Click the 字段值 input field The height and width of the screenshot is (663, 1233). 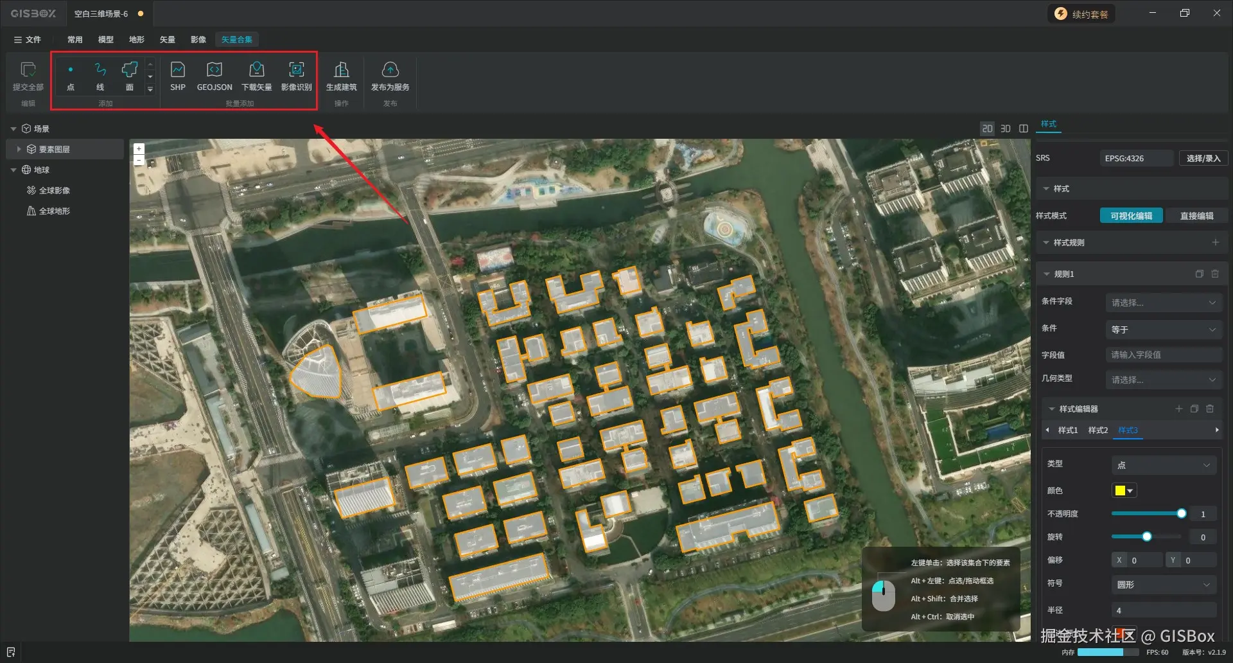pyautogui.click(x=1164, y=355)
